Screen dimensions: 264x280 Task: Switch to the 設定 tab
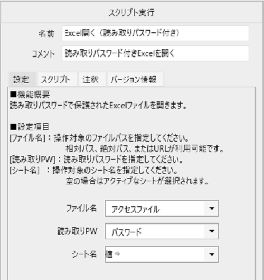(x=21, y=79)
